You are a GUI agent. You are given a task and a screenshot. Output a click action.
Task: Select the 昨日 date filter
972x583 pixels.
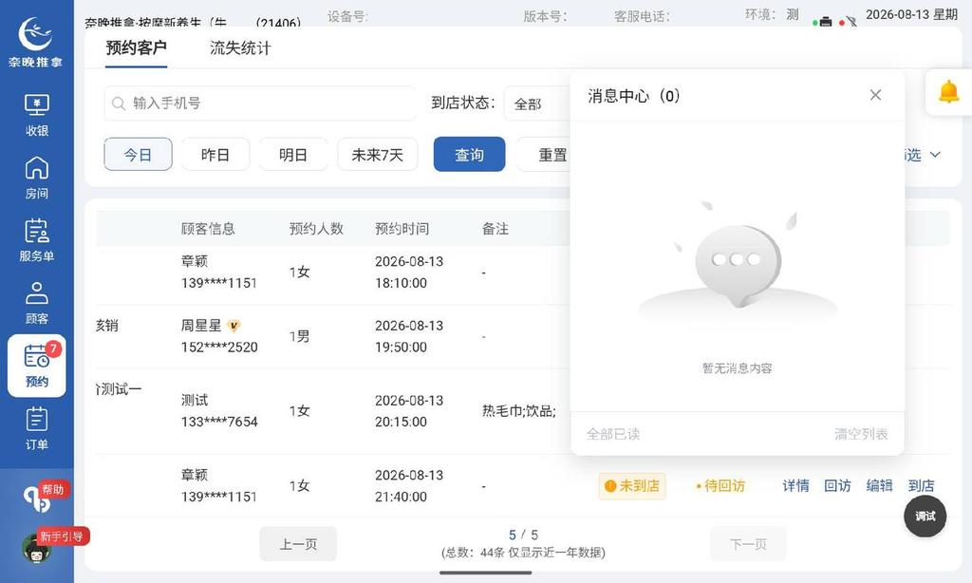tap(215, 155)
